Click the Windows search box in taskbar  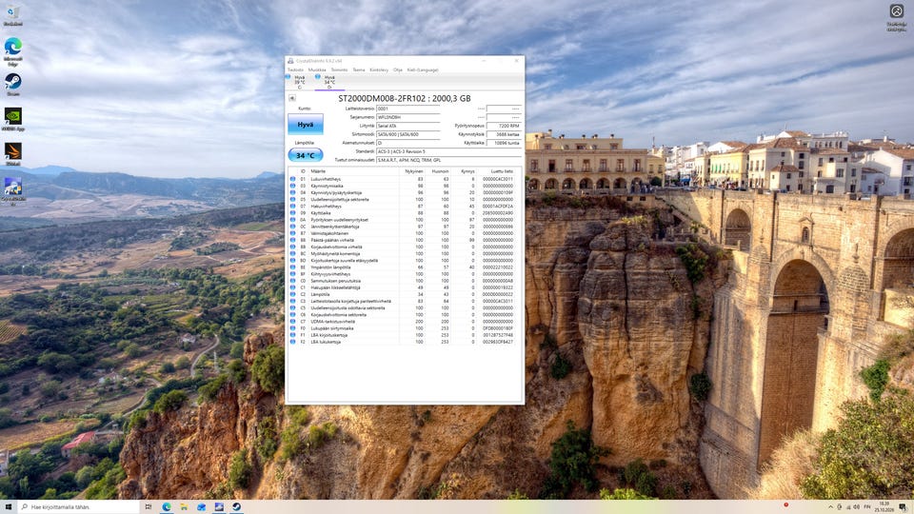(x=79, y=507)
